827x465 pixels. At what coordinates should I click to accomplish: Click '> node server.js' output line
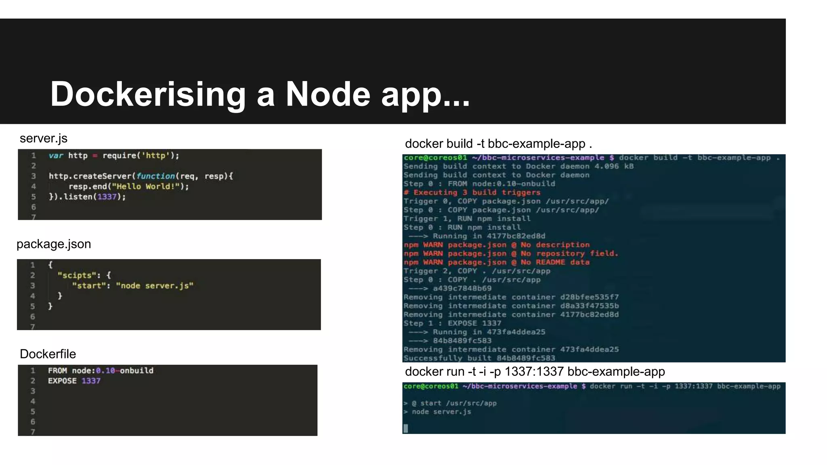coord(438,412)
